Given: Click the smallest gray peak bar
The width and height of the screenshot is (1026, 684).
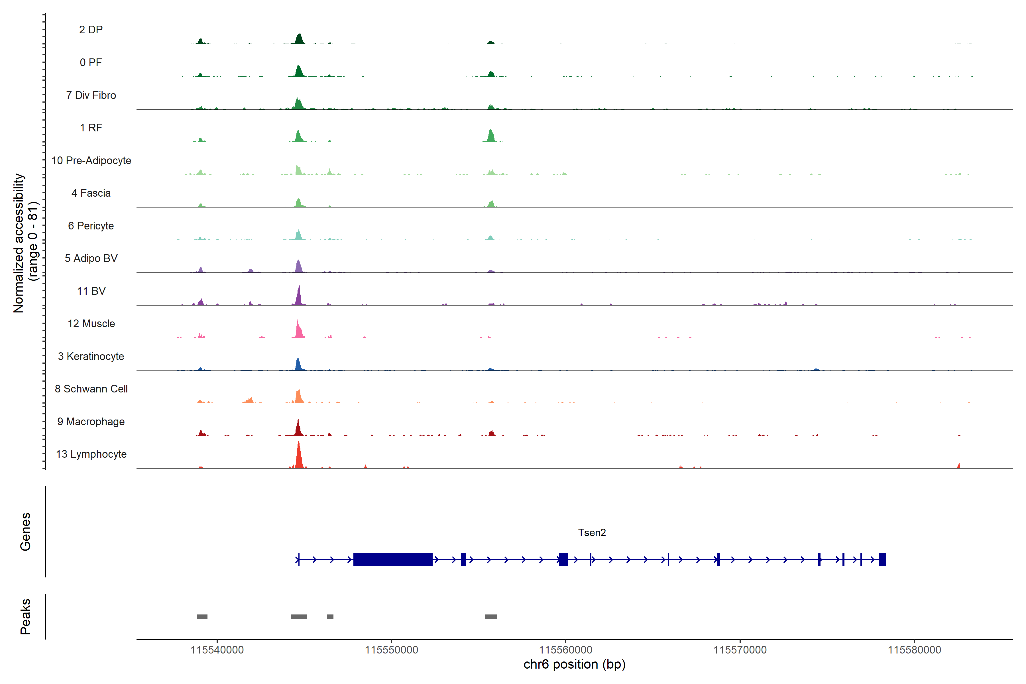Looking at the screenshot, I should coord(330,617).
